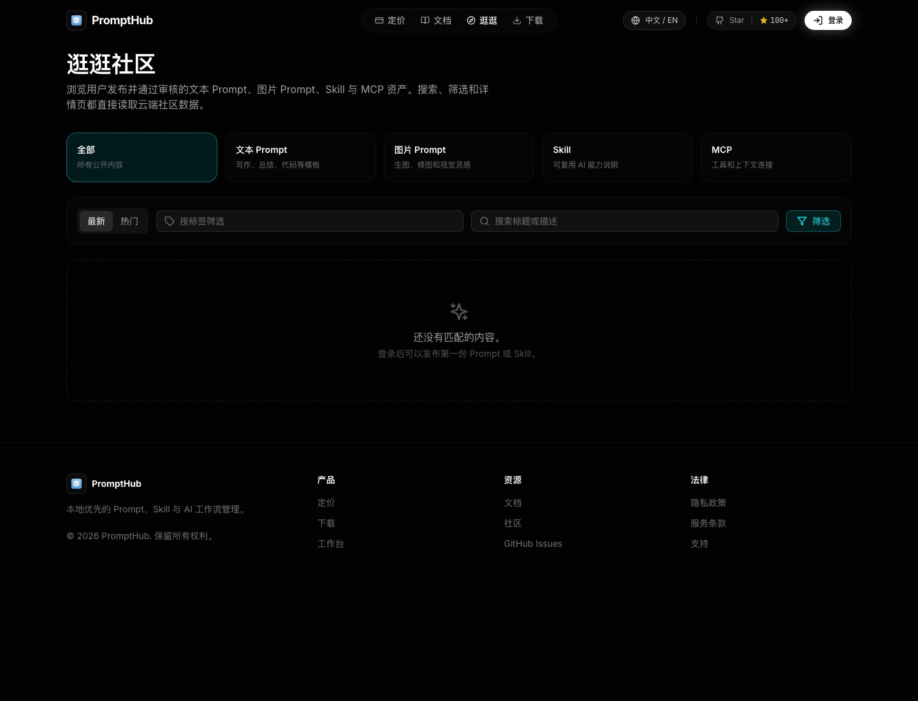Focus the 搜索标题或描述 search field
The width and height of the screenshot is (918, 701).
coord(625,221)
